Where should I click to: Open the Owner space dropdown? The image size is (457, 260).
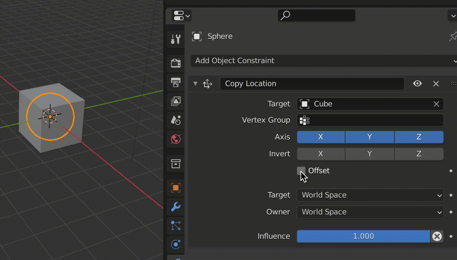click(x=370, y=212)
